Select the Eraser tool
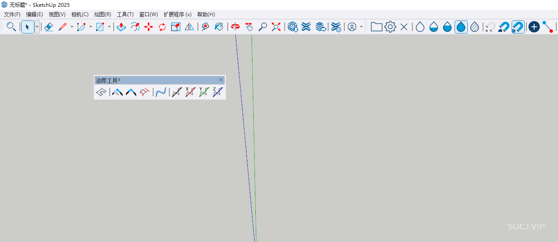Viewport: 558px width, 242px height. [x=49, y=27]
